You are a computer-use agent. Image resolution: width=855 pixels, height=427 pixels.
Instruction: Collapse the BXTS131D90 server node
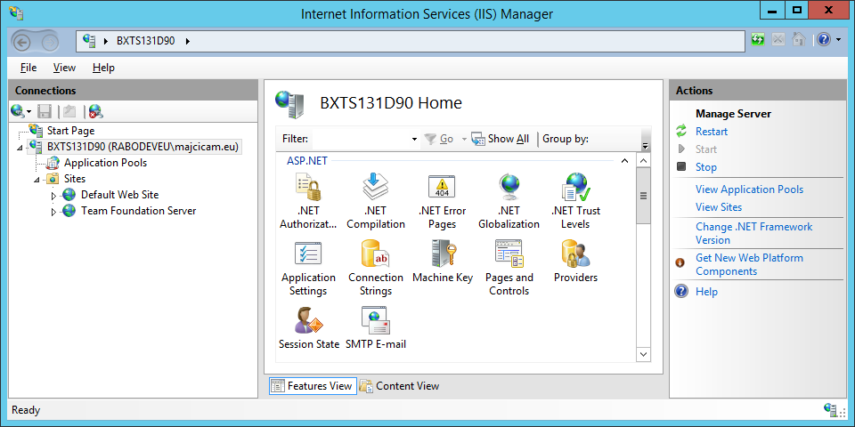(20, 148)
